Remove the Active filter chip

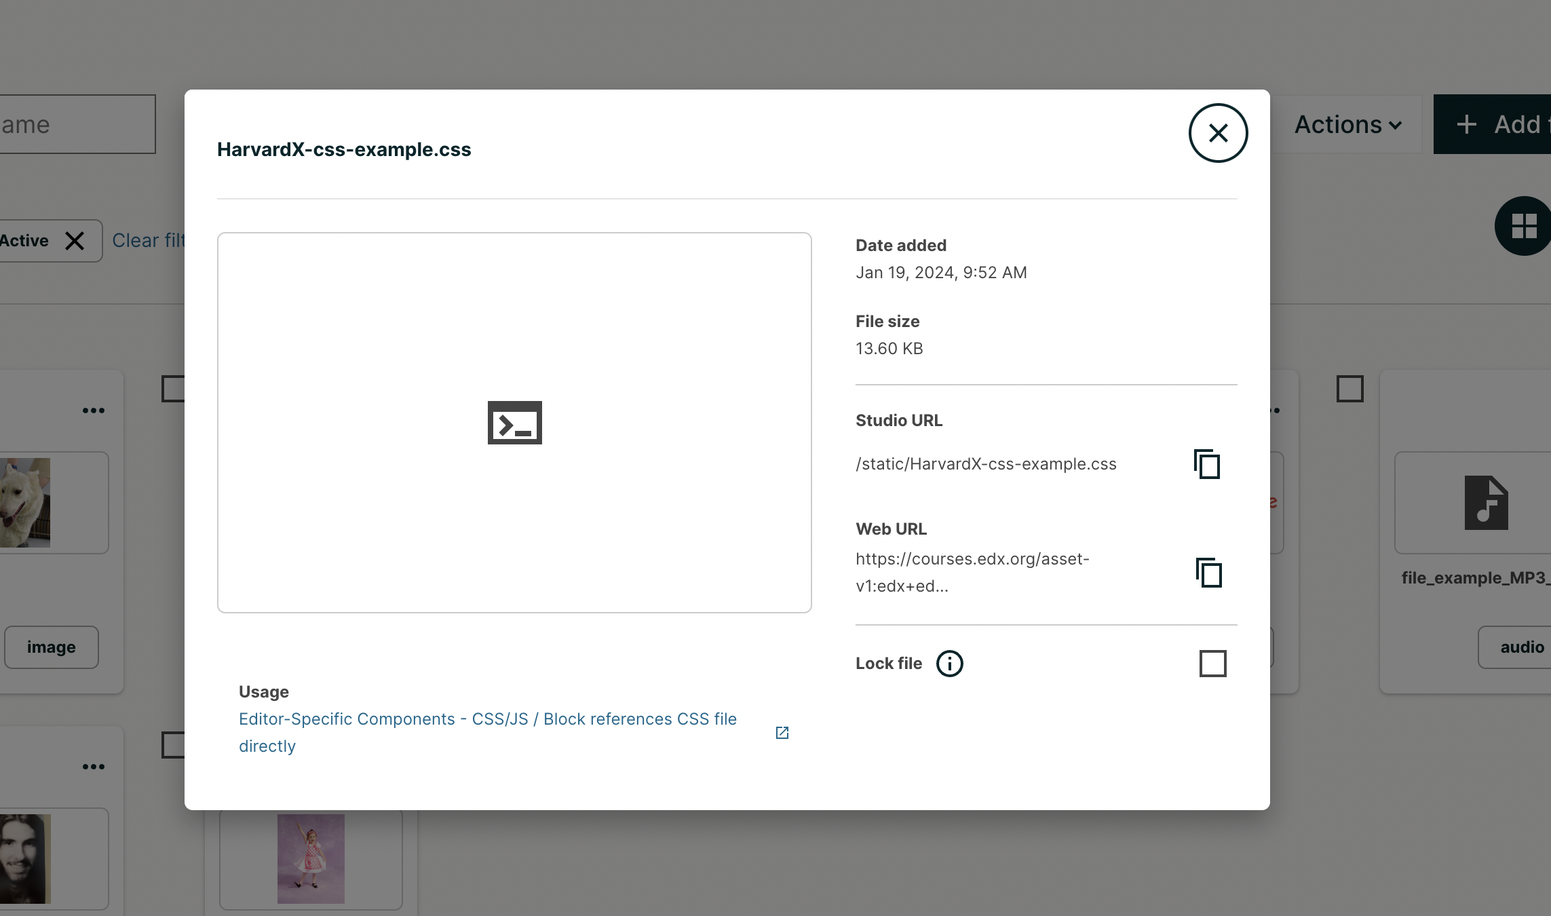point(75,240)
